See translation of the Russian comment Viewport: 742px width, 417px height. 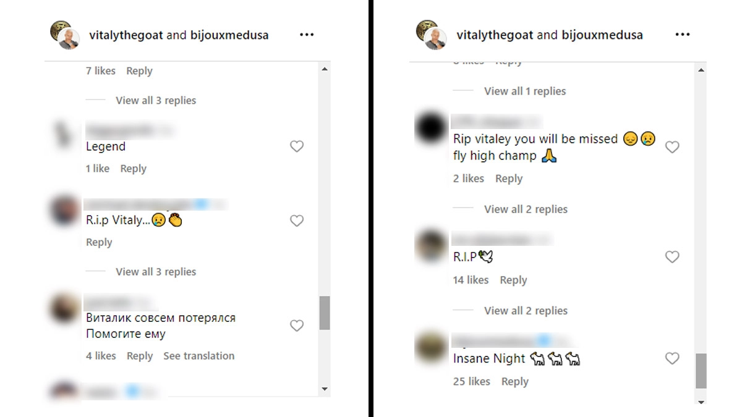click(198, 356)
